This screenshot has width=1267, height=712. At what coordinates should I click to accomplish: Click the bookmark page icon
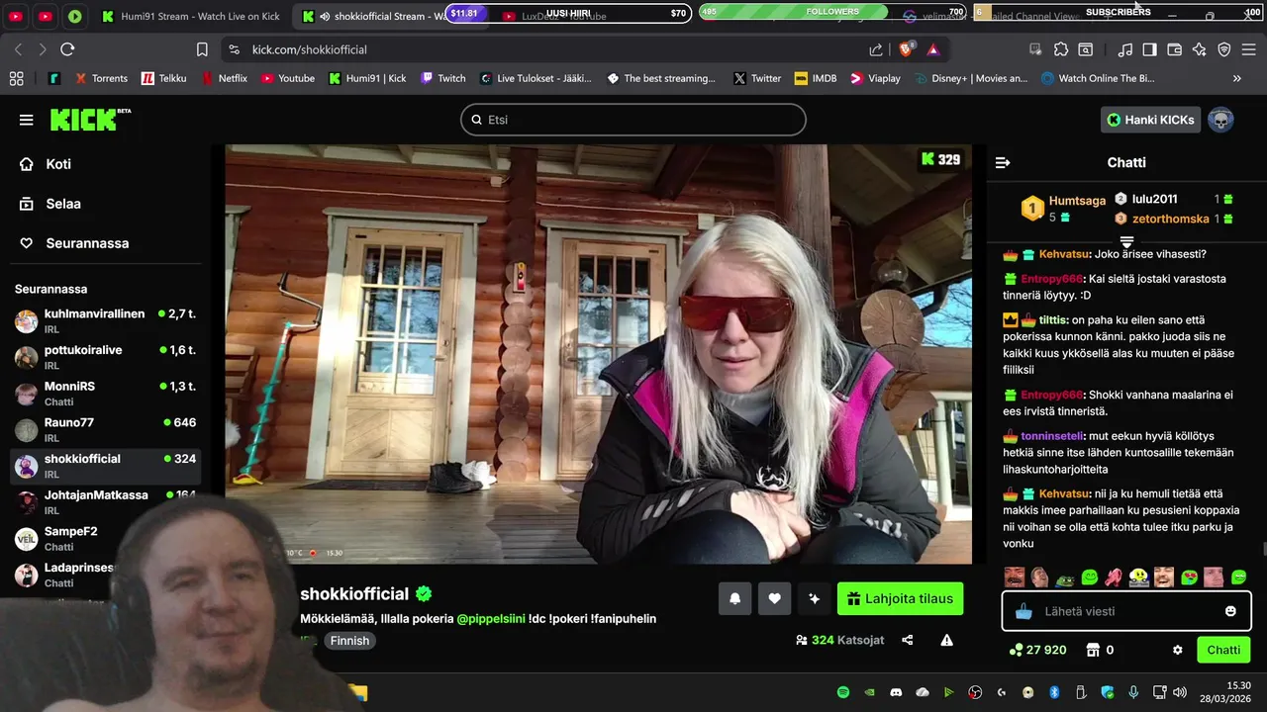click(x=202, y=49)
